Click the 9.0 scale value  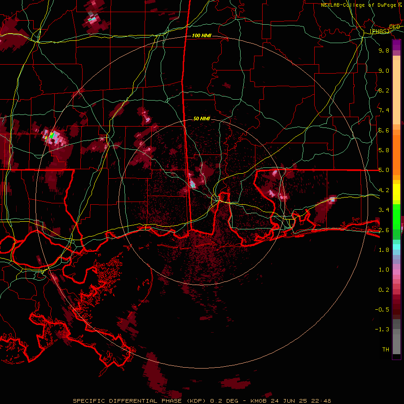click(x=384, y=70)
